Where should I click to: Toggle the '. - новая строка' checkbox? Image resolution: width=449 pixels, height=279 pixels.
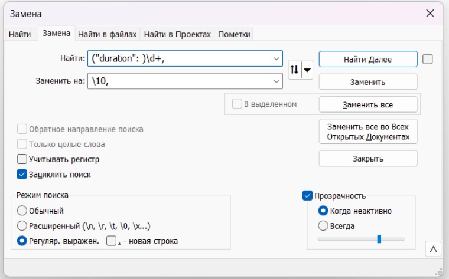click(111, 241)
